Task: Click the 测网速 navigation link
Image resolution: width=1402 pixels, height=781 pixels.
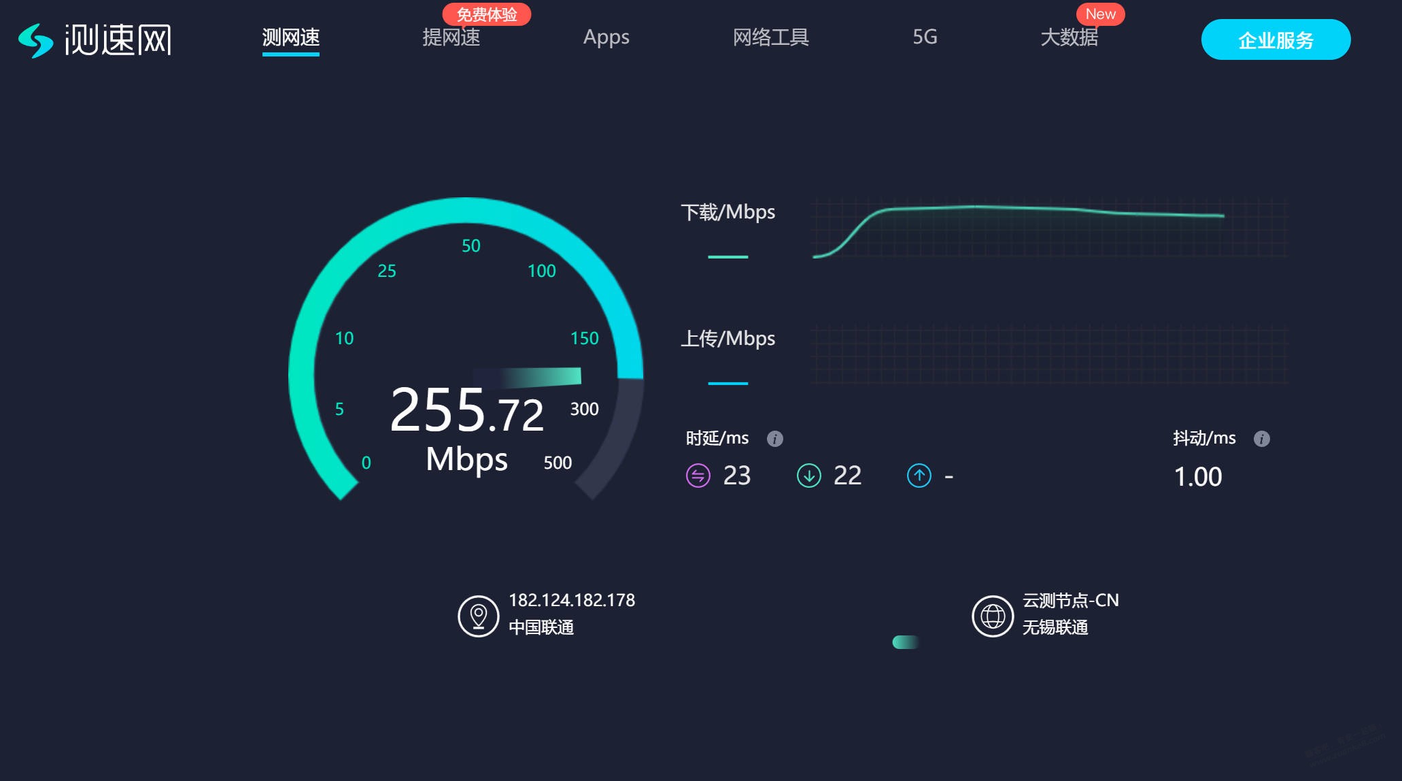Action: point(291,37)
